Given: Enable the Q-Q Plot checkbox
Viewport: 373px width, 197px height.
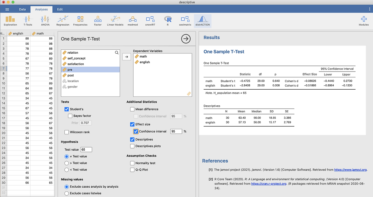Looking at the screenshot, I should 132,170.
